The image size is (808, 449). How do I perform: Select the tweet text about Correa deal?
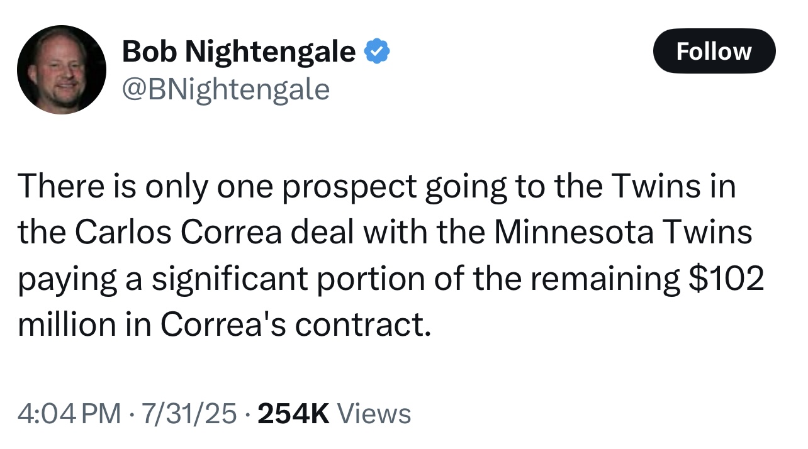(390, 255)
